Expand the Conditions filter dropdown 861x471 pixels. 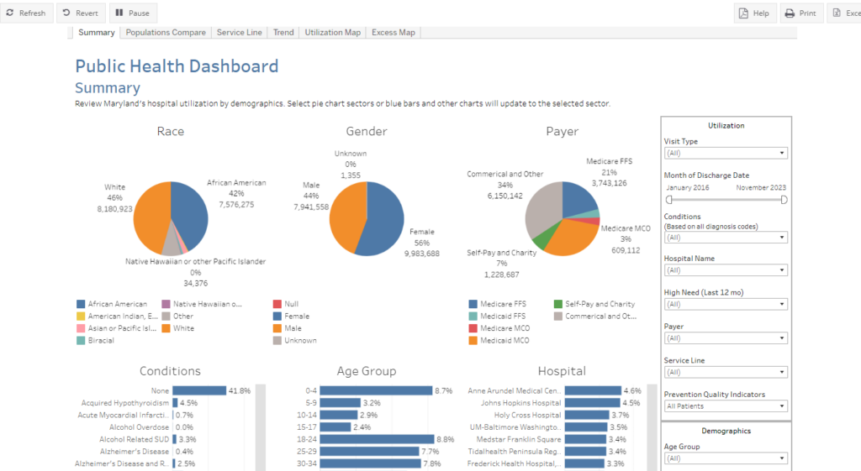pos(726,238)
